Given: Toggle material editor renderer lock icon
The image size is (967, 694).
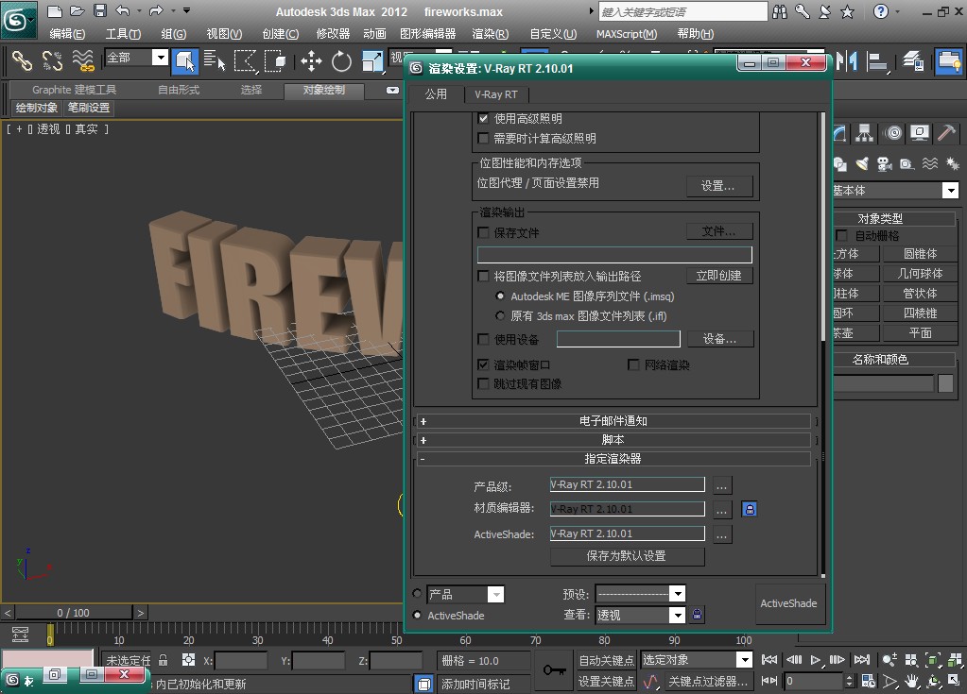Looking at the screenshot, I should click(750, 509).
